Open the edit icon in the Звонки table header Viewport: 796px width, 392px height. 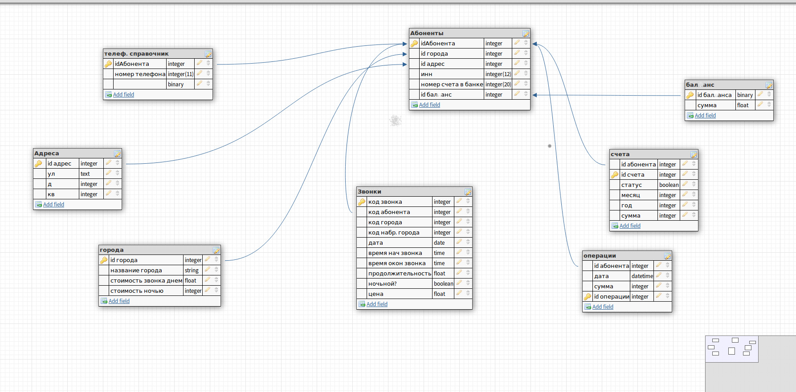click(x=468, y=192)
